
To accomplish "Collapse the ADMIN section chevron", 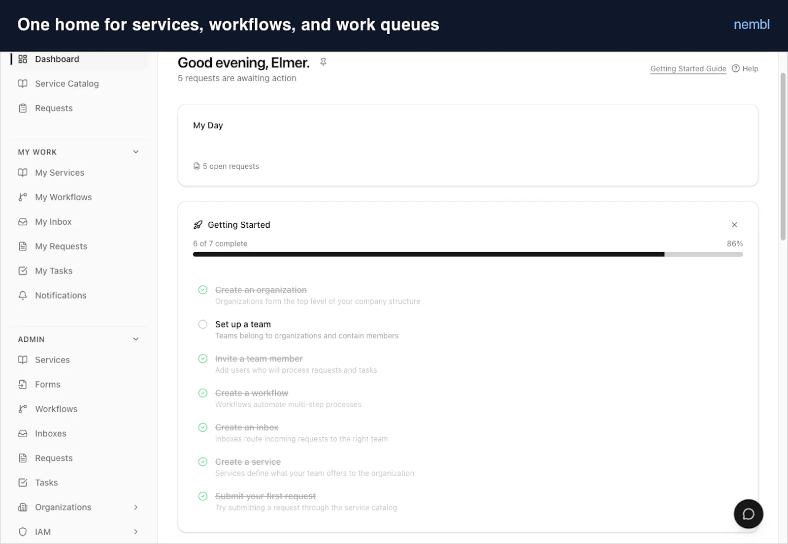I will (136, 339).
